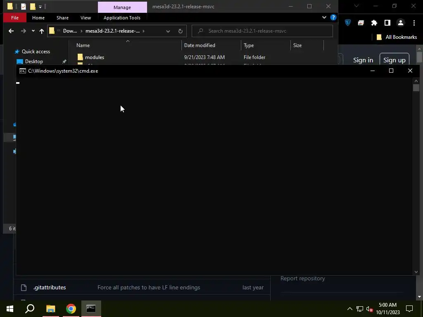Click the Sign up button in browser

(x=394, y=60)
